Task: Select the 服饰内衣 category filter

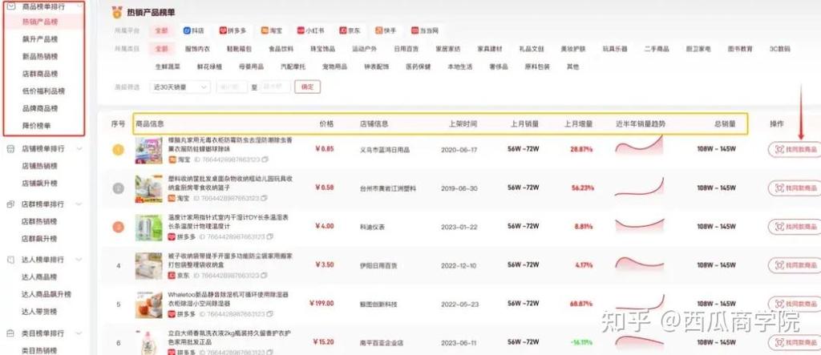Action: tap(197, 49)
